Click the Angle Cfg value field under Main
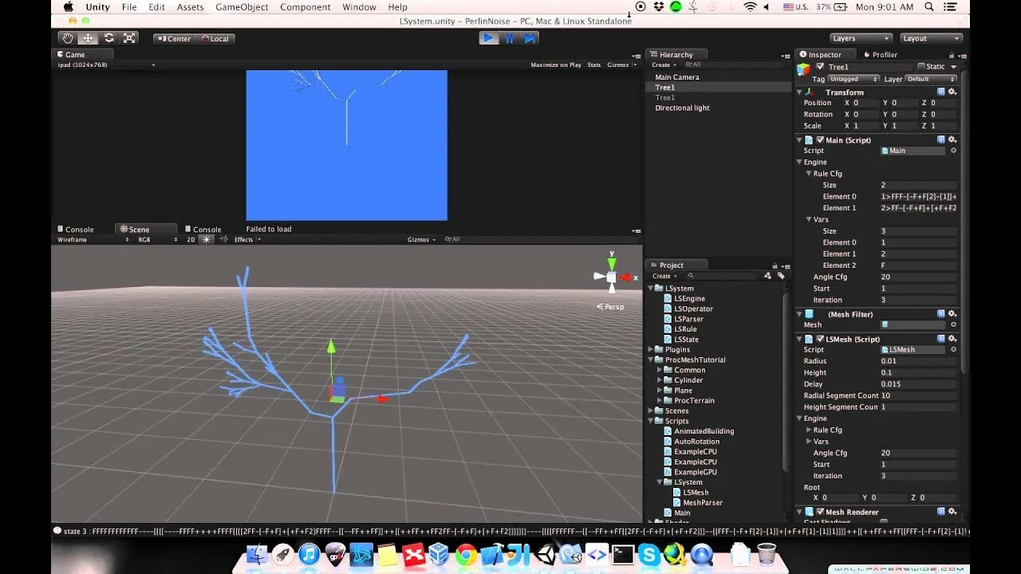1021x574 pixels. click(x=917, y=277)
